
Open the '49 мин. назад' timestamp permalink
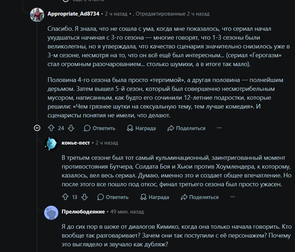pyautogui.click(x=127, y=212)
